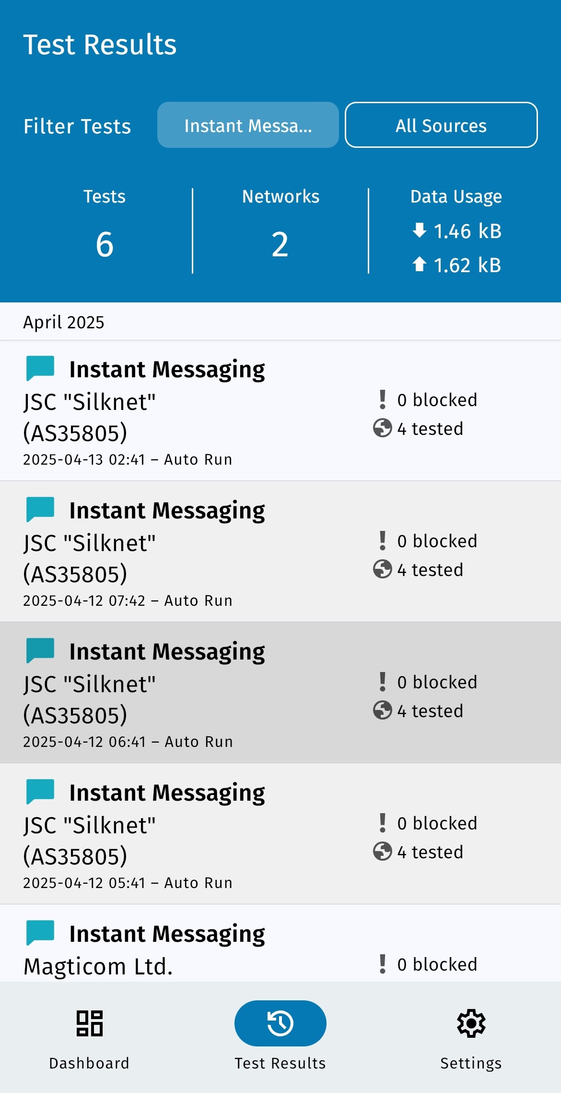Tap chat icon of Magticom Ltd. result
This screenshot has height=1093, width=561.
40,933
